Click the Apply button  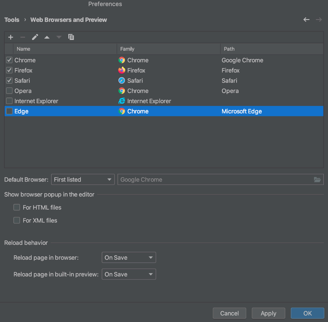[268, 313]
